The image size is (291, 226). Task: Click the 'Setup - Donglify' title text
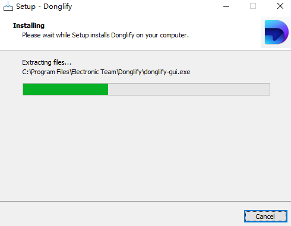[x=44, y=7]
